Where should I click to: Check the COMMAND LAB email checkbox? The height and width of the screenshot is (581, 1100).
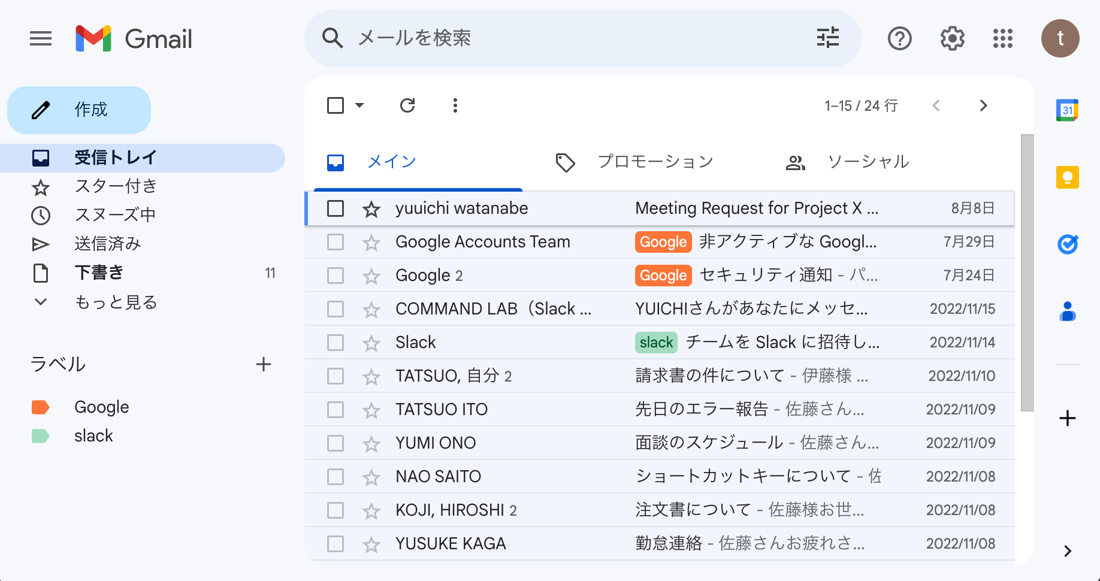tap(336, 309)
